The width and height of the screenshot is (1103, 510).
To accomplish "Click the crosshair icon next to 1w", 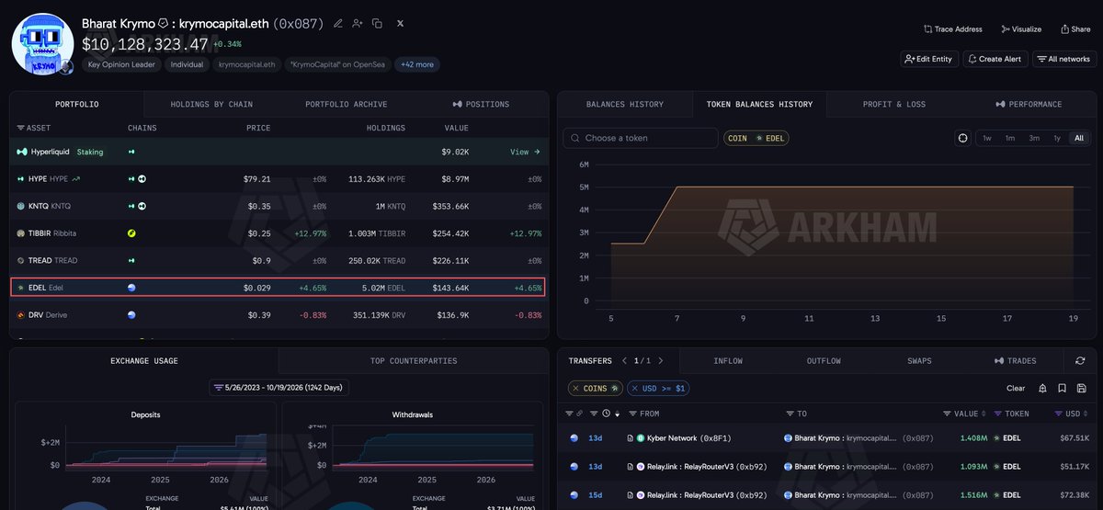I will coord(962,138).
